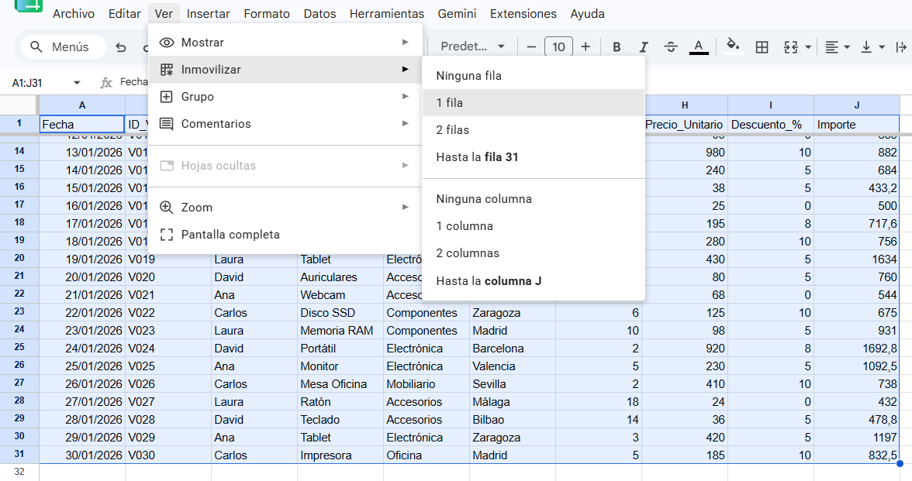This screenshot has height=481, width=912.
Task: Click the vertical align icon
Action: point(866,47)
